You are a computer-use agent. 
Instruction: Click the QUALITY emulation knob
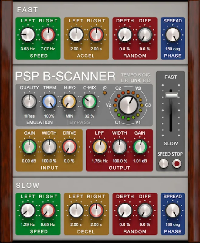click(29, 101)
